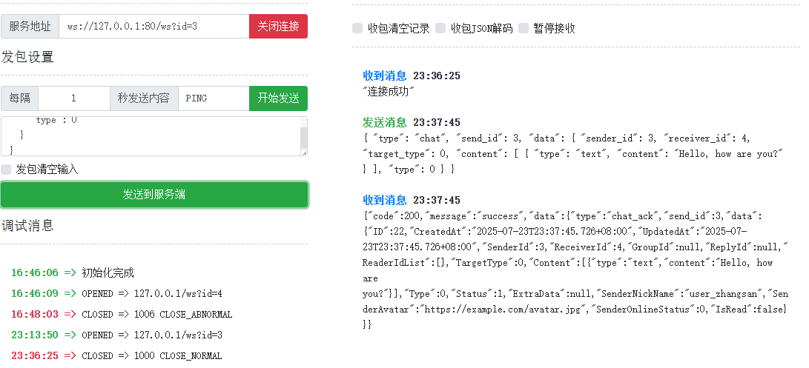
Task: Click the green 发送到服务端 button
Action: coord(154,195)
